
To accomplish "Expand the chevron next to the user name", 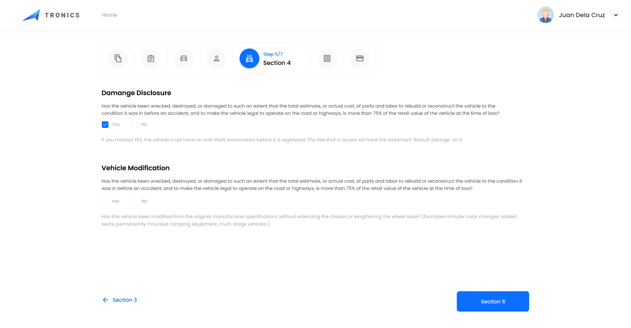I will pos(616,15).
